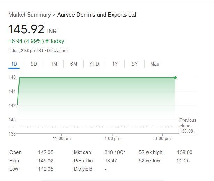Click the 52-wk high value 159.90
214x181 pixels.
(x=184, y=152)
